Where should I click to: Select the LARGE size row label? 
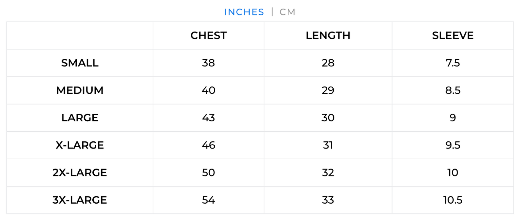coord(80,118)
